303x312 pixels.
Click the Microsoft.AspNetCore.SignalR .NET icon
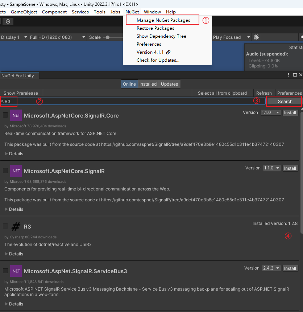point(16,171)
